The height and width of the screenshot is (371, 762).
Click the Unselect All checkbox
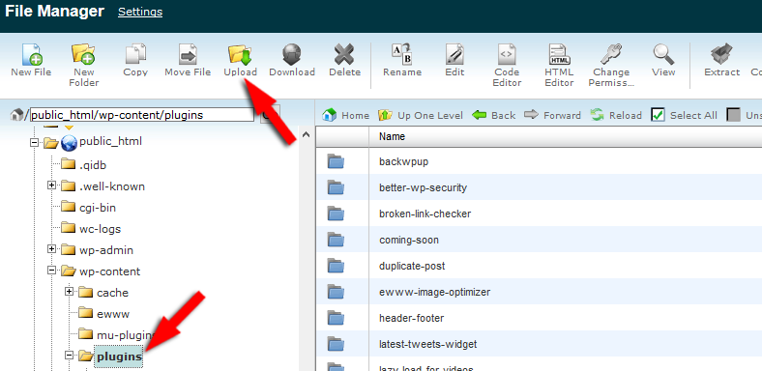click(733, 115)
